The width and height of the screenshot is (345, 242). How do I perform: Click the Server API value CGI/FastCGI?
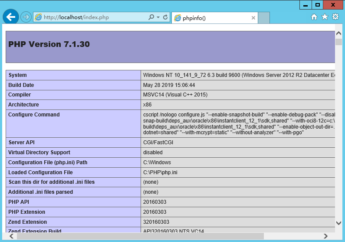pyautogui.click(x=158, y=143)
